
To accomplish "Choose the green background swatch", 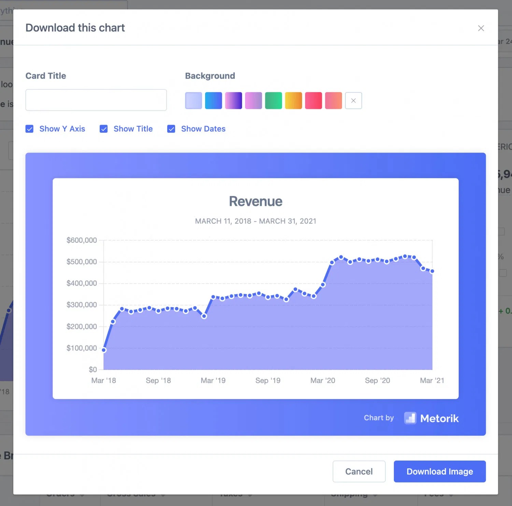I will tap(273, 100).
